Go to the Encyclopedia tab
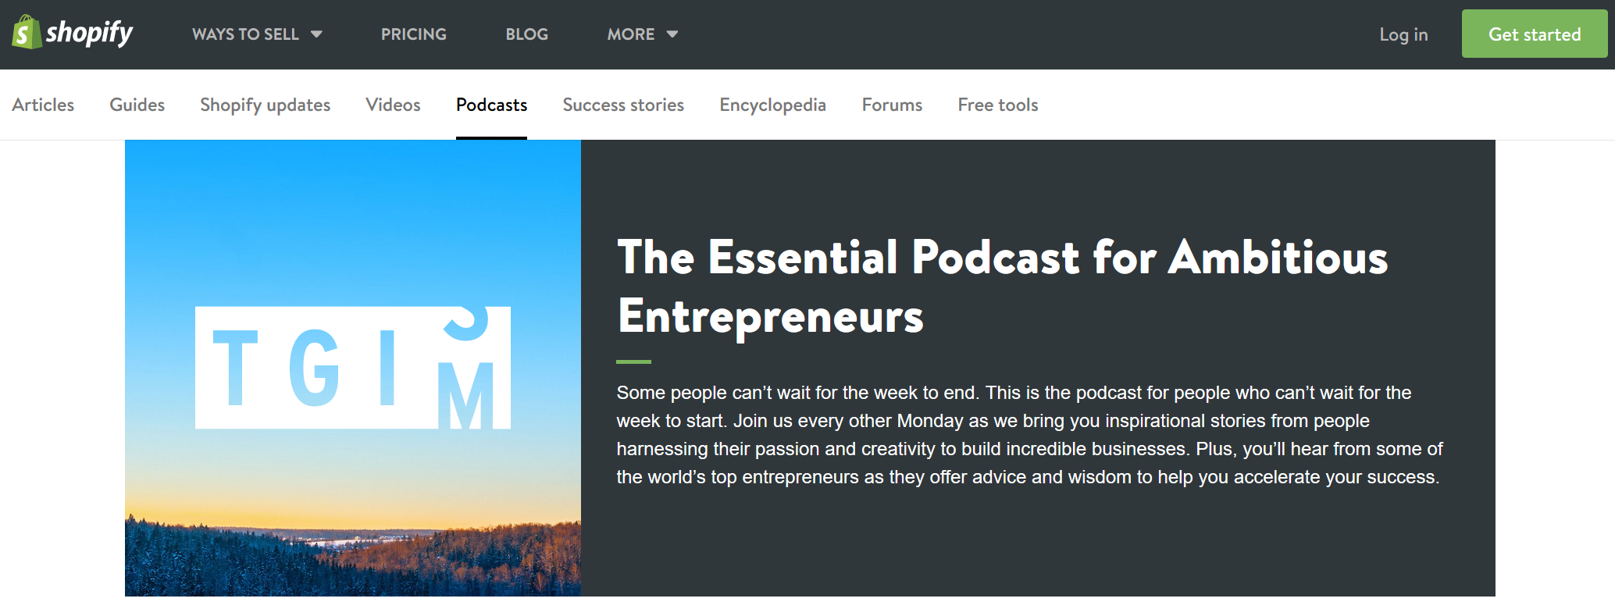Viewport: 1615px width, 609px height. pyautogui.click(x=772, y=105)
